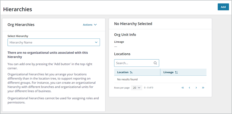Click the magnifying glass search icon
The image size is (232, 114).
click(155, 63)
